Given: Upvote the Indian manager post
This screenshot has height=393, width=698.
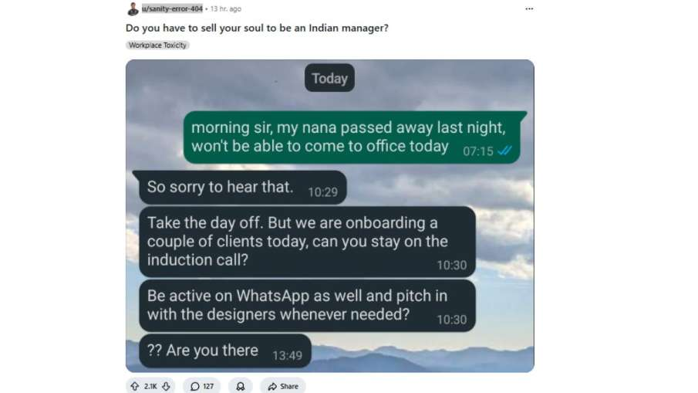Looking at the screenshot, I should [x=134, y=386].
